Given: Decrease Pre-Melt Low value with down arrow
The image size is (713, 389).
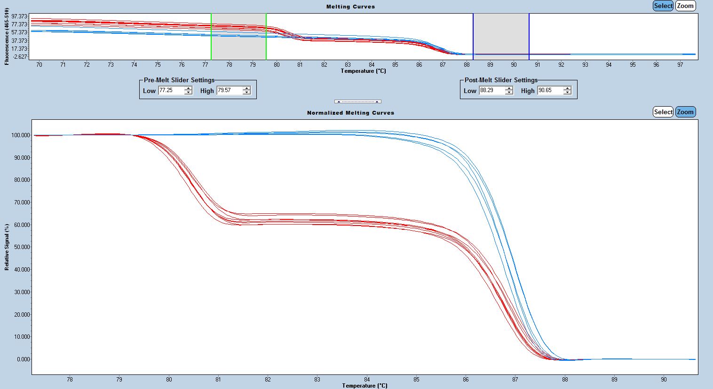Looking at the screenshot, I should (x=188, y=93).
